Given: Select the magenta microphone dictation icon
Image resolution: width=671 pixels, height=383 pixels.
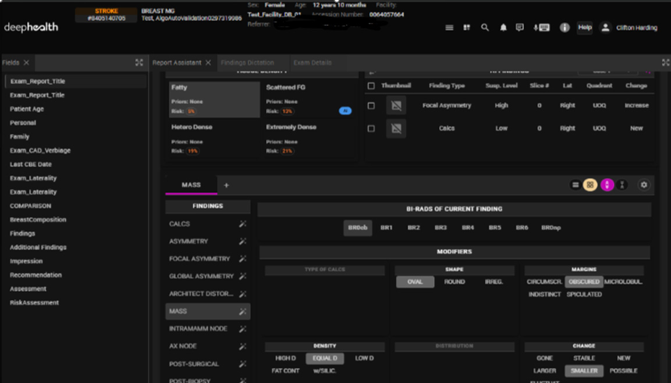Looking at the screenshot, I should 608,185.
